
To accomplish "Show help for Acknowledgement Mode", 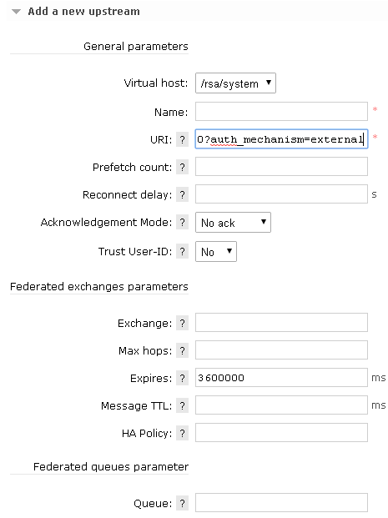I will coord(182,223).
